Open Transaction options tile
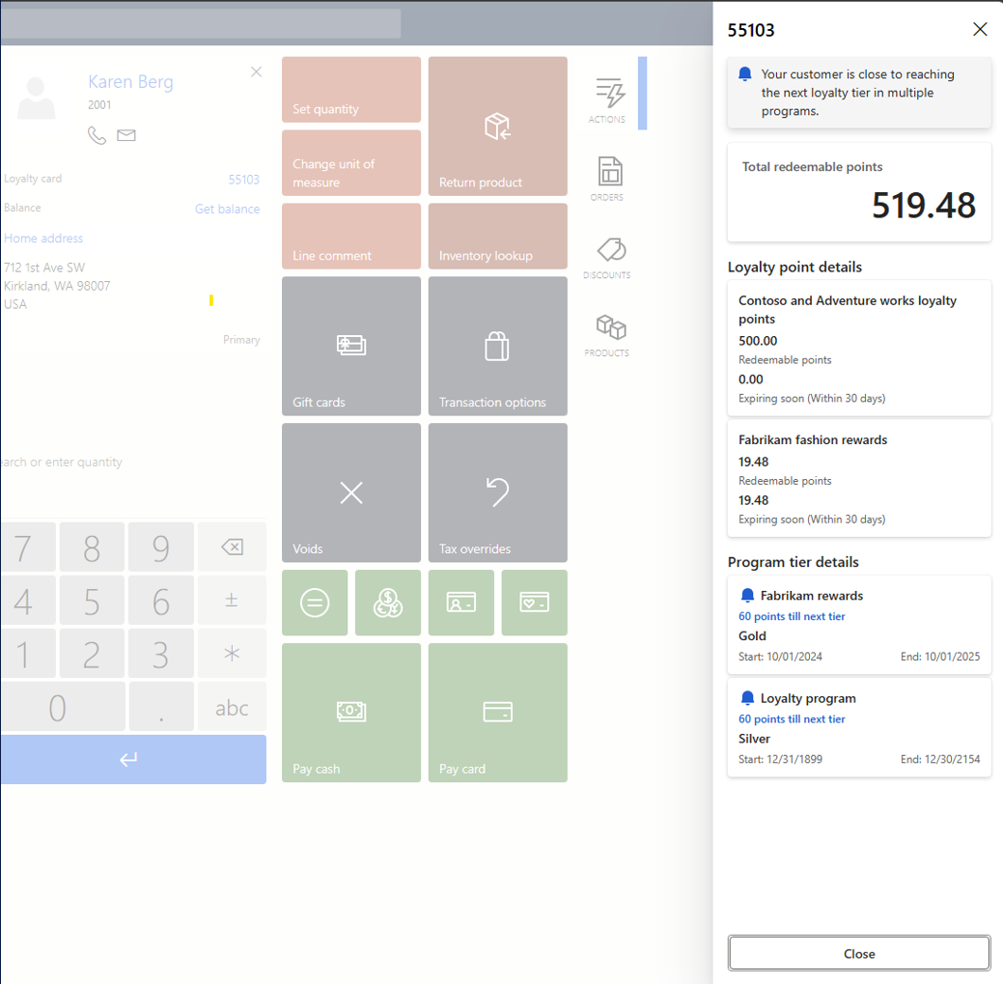The image size is (1003, 984). [x=498, y=346]
